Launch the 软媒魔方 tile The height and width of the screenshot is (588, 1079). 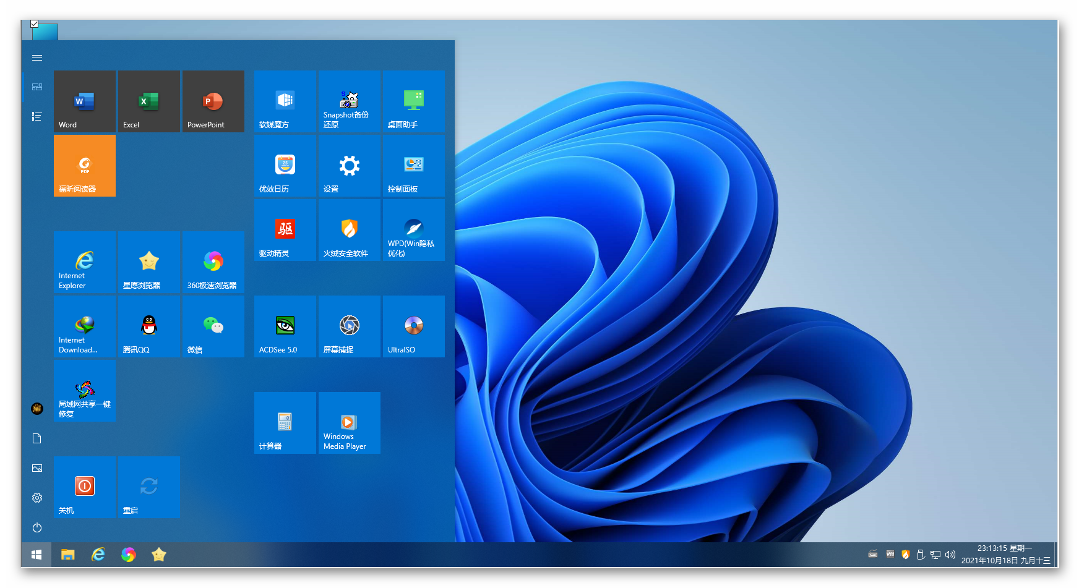pos(285,101)
